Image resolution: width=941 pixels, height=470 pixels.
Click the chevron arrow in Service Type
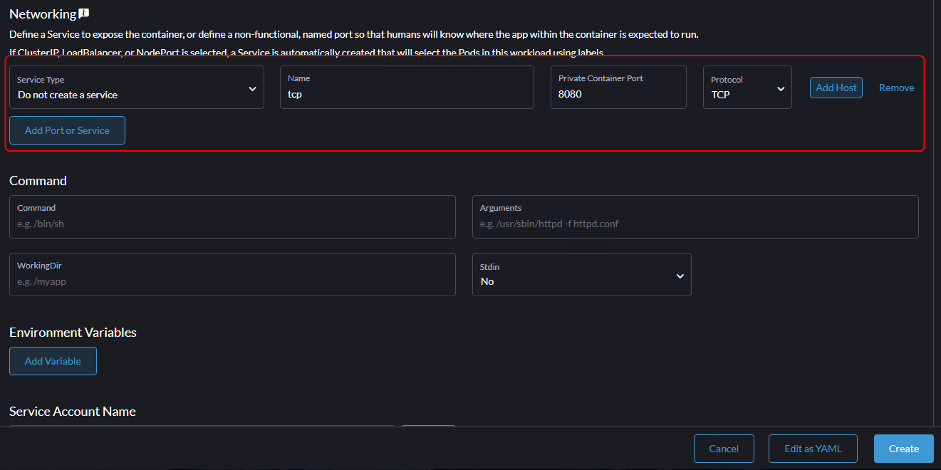[252, 88]
